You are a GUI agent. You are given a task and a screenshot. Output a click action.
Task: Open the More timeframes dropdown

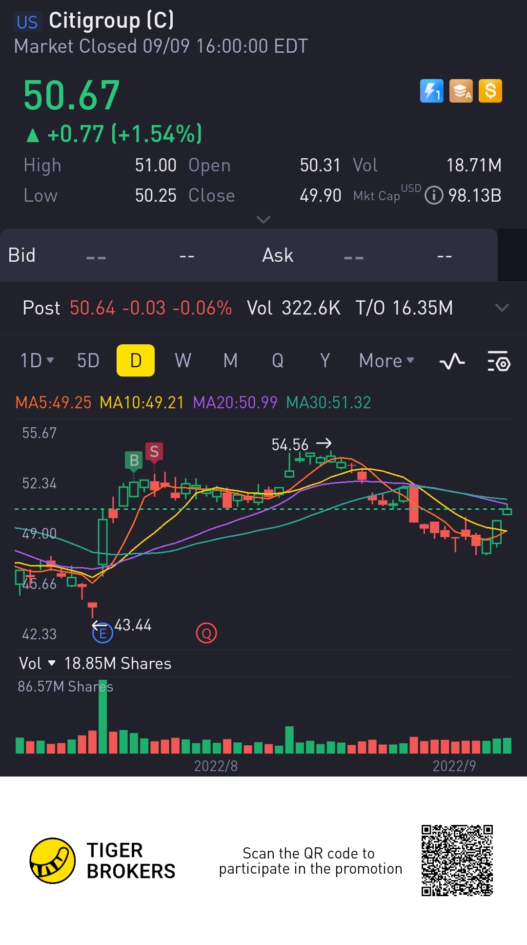click(x=386, y=360)
